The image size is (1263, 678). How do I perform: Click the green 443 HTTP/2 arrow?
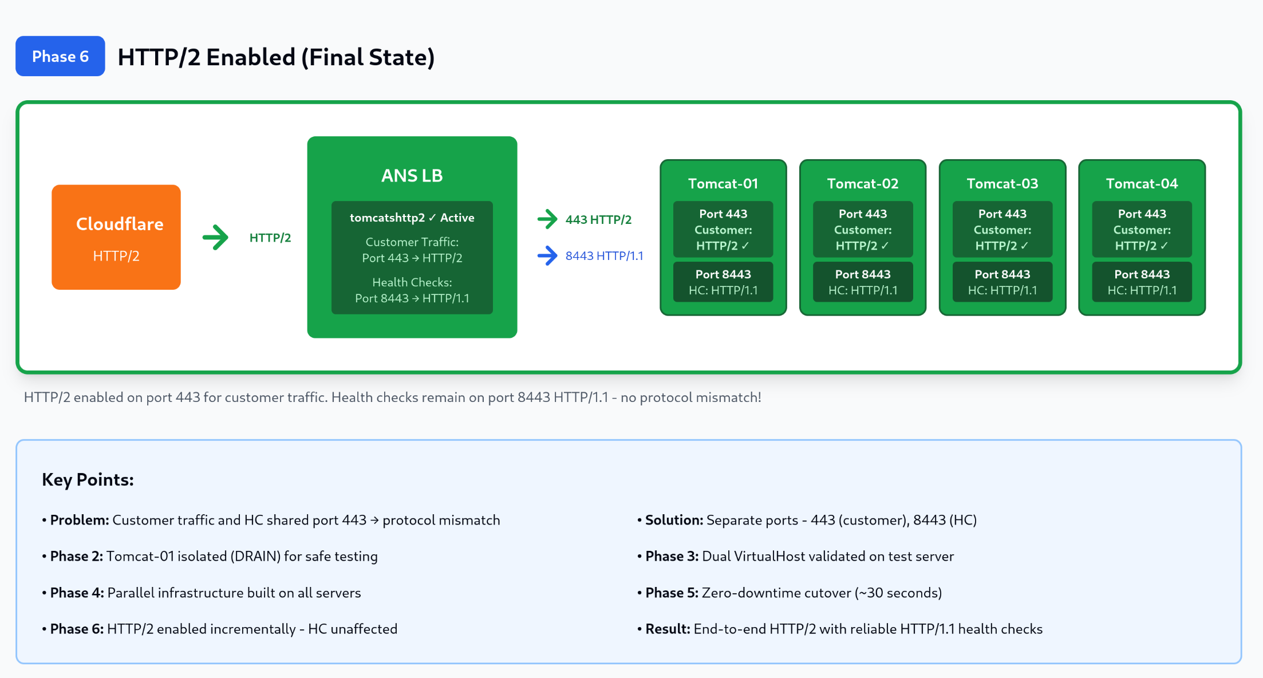[x=547, y=219]
